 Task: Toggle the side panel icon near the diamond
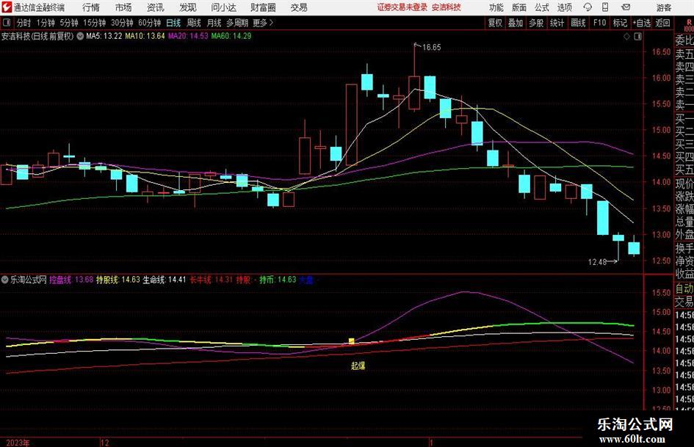637,36
